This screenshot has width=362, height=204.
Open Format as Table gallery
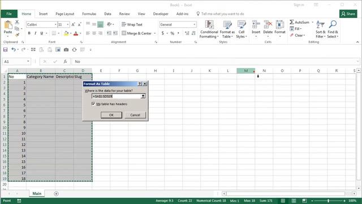pyautogui.click(x=227, y=29)
